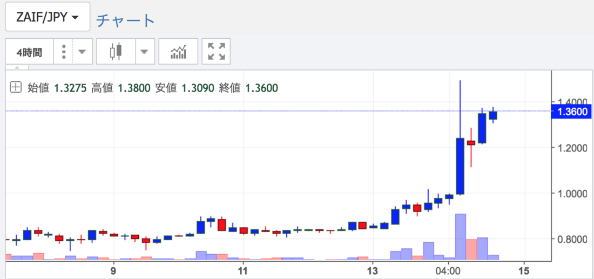The height and width of the screenshot is (279, 594).
Task: Click the 1.2000 price axis label
Action: 573,148
